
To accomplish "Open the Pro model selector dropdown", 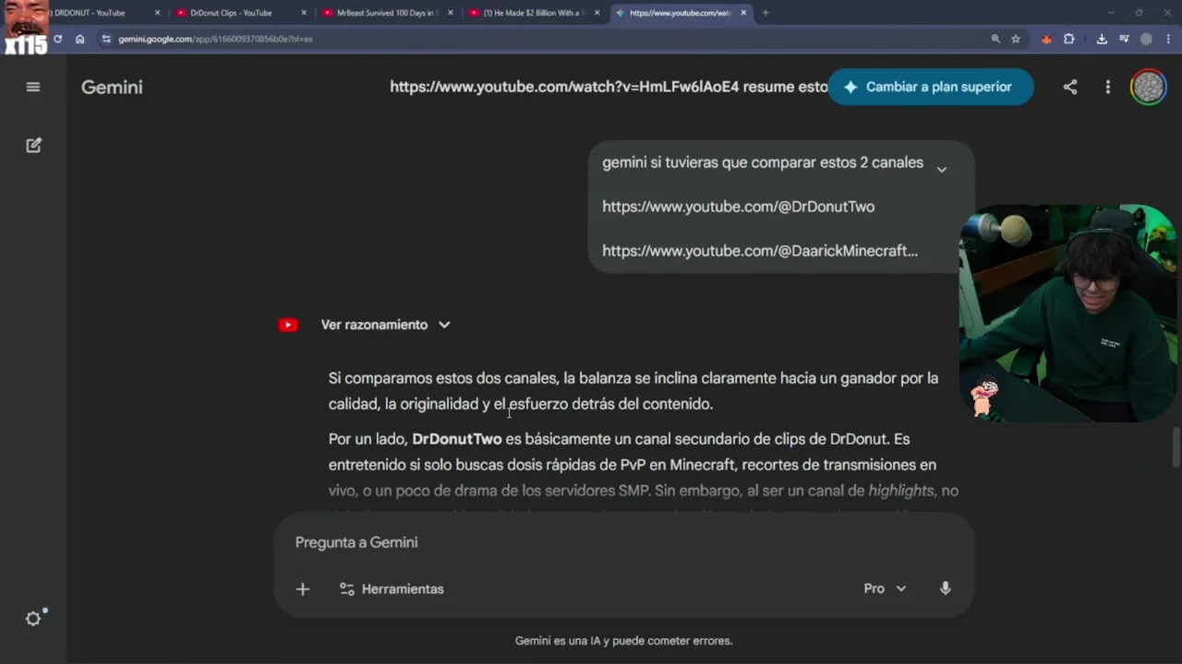I will pyautogui.click(x=885, y=588).
